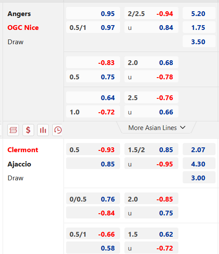This screenshot has height=254, width=219.
Task: Choose over 1.5 goals at 0.62
Action: [151, 234]
